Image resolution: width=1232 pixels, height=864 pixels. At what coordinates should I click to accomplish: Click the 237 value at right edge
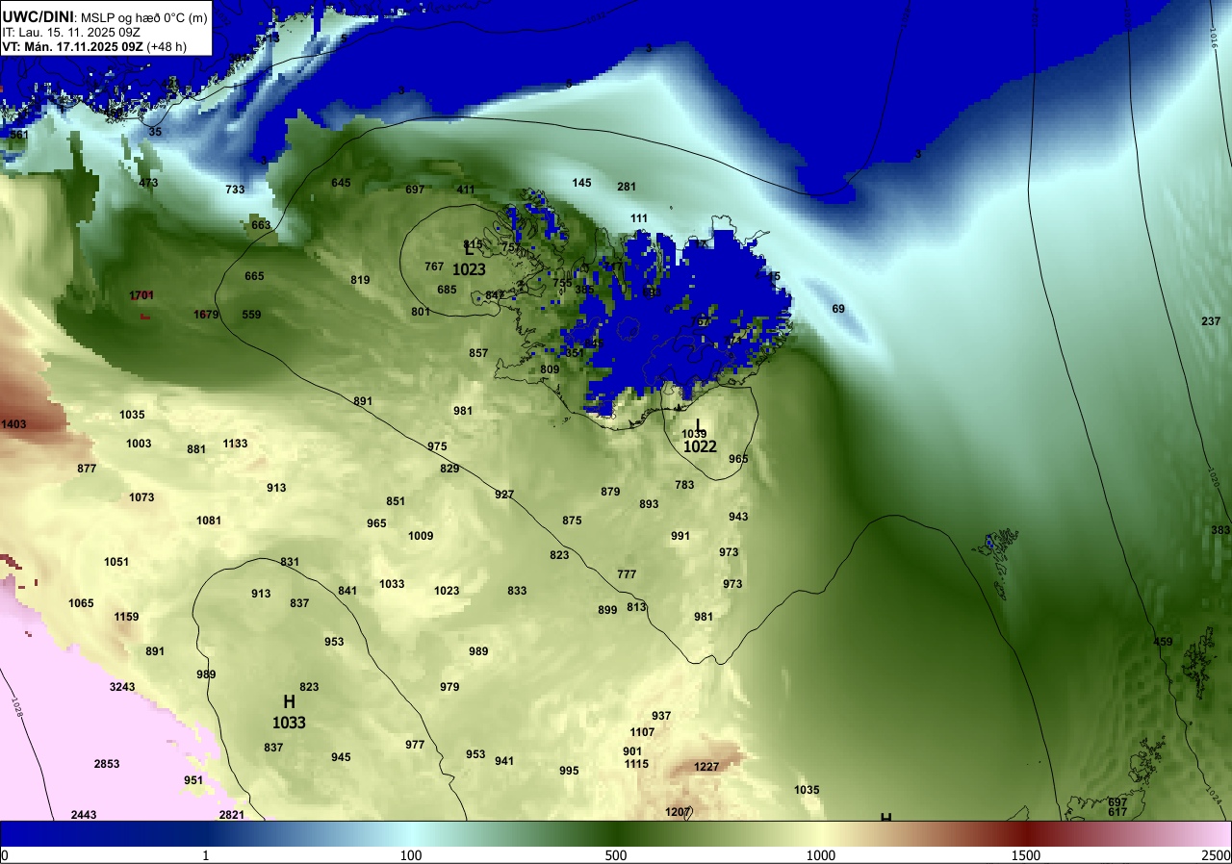(1211, 321)
